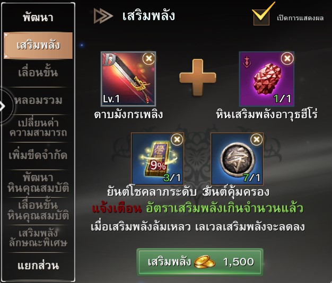Select the 9% luck talisman item slot

(158, 158)
